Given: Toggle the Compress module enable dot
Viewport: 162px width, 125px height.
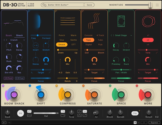Looking at the screenshot, I should (x=57, y=86).
